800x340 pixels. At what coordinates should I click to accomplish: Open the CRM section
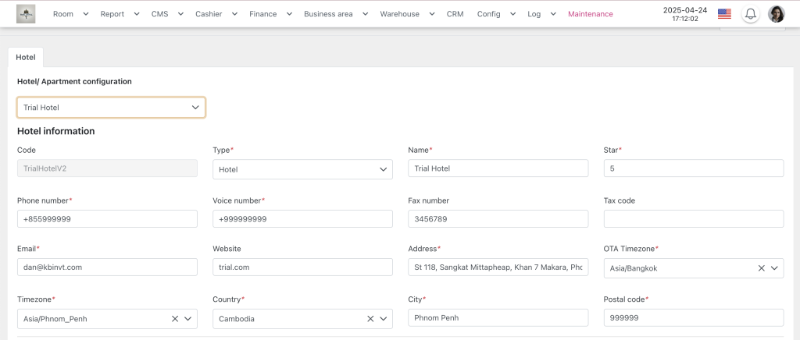[455, 14]
